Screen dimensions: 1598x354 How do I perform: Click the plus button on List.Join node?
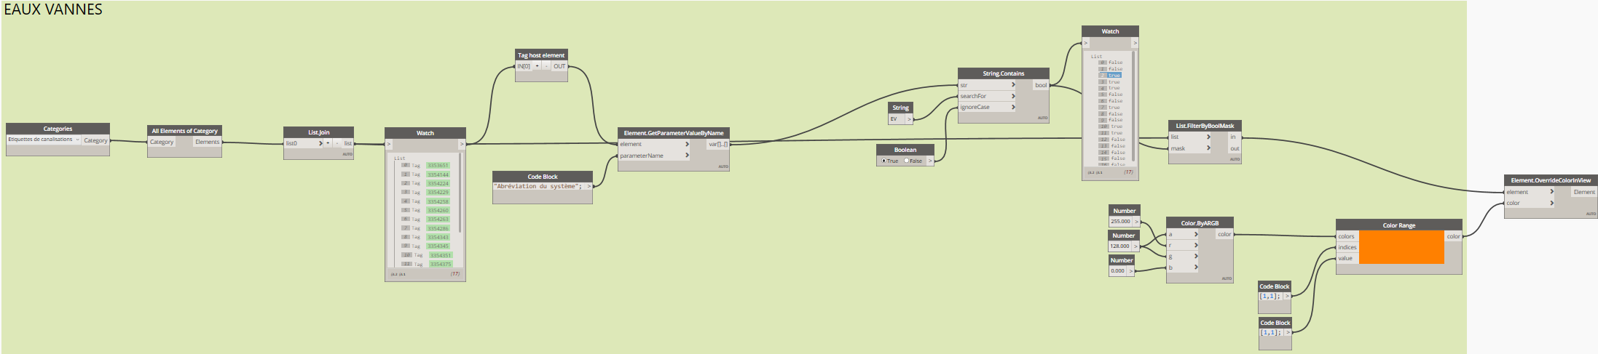click(328, 143)
